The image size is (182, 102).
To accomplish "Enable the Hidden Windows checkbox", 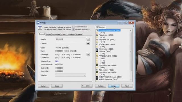I will (x=73, y=27).
